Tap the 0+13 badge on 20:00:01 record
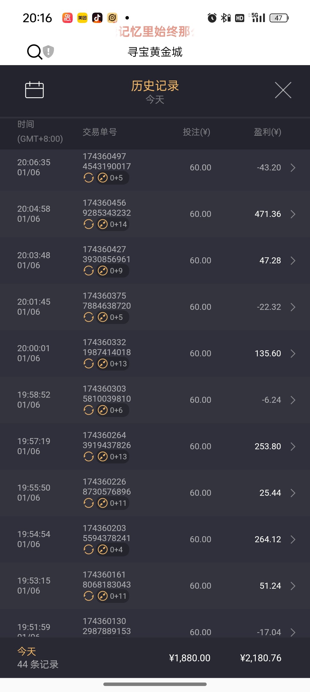 113,364
